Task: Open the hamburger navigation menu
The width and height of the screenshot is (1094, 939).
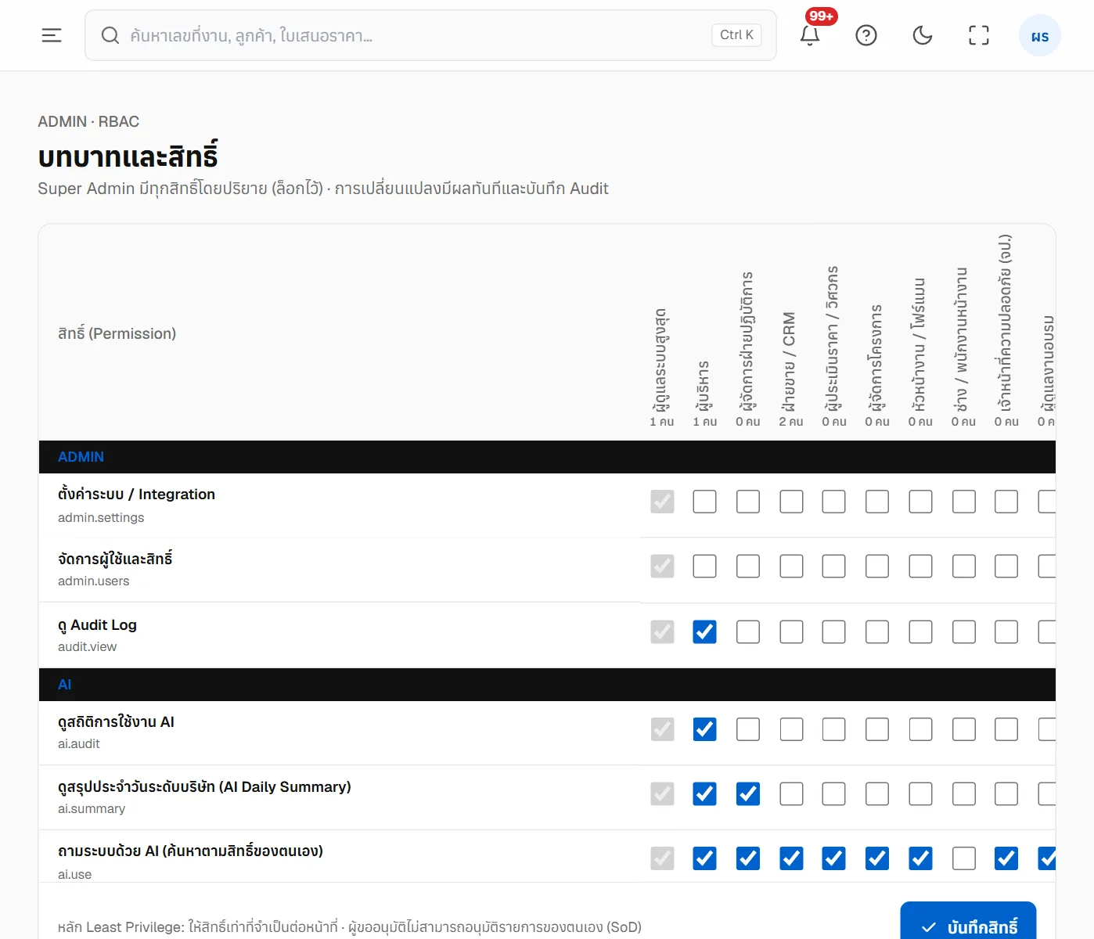Action: click(x=52, y=35)
